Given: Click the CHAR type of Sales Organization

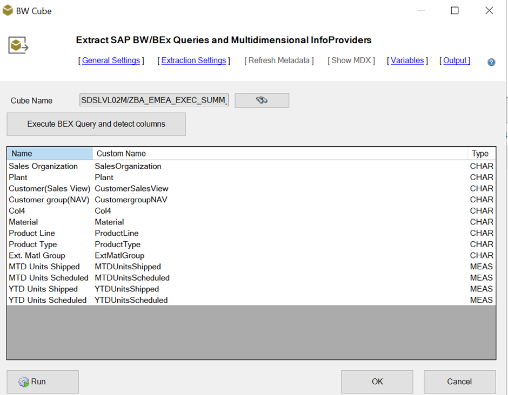Looking at the screenshot, I should [482, 166].
